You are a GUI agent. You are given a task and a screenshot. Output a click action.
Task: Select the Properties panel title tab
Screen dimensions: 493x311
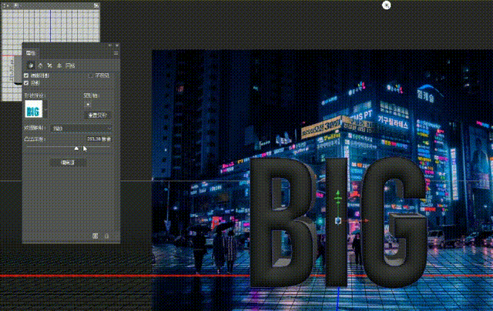[x=31, y=53]
